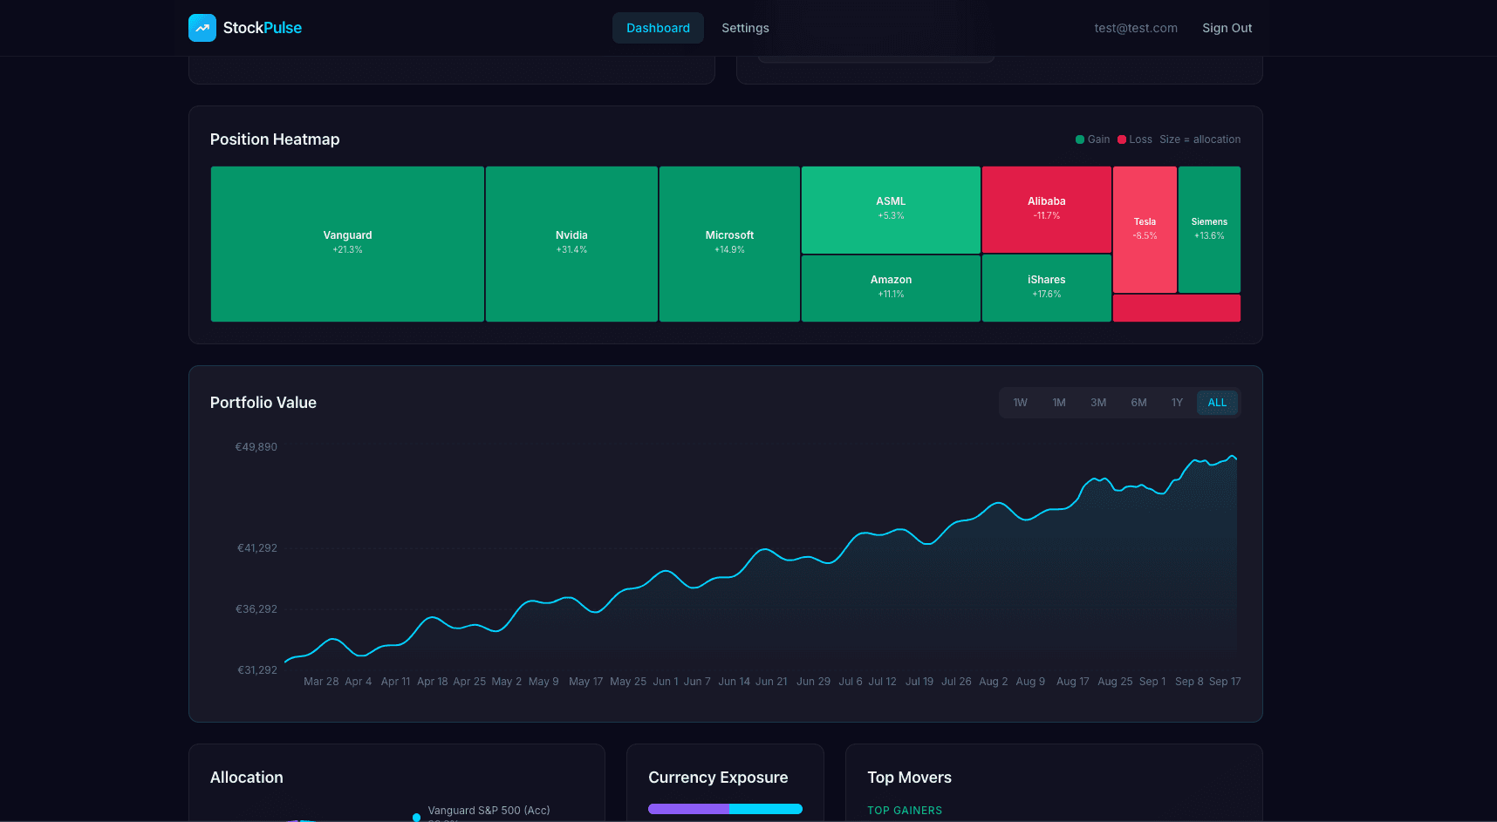
Task: Click the Nvidia heatmap tile
Action: 571,244
